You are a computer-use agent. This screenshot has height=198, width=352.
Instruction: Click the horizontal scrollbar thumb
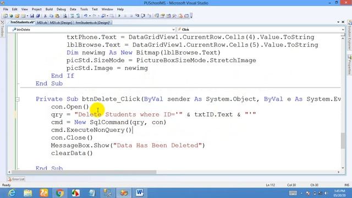84,172
